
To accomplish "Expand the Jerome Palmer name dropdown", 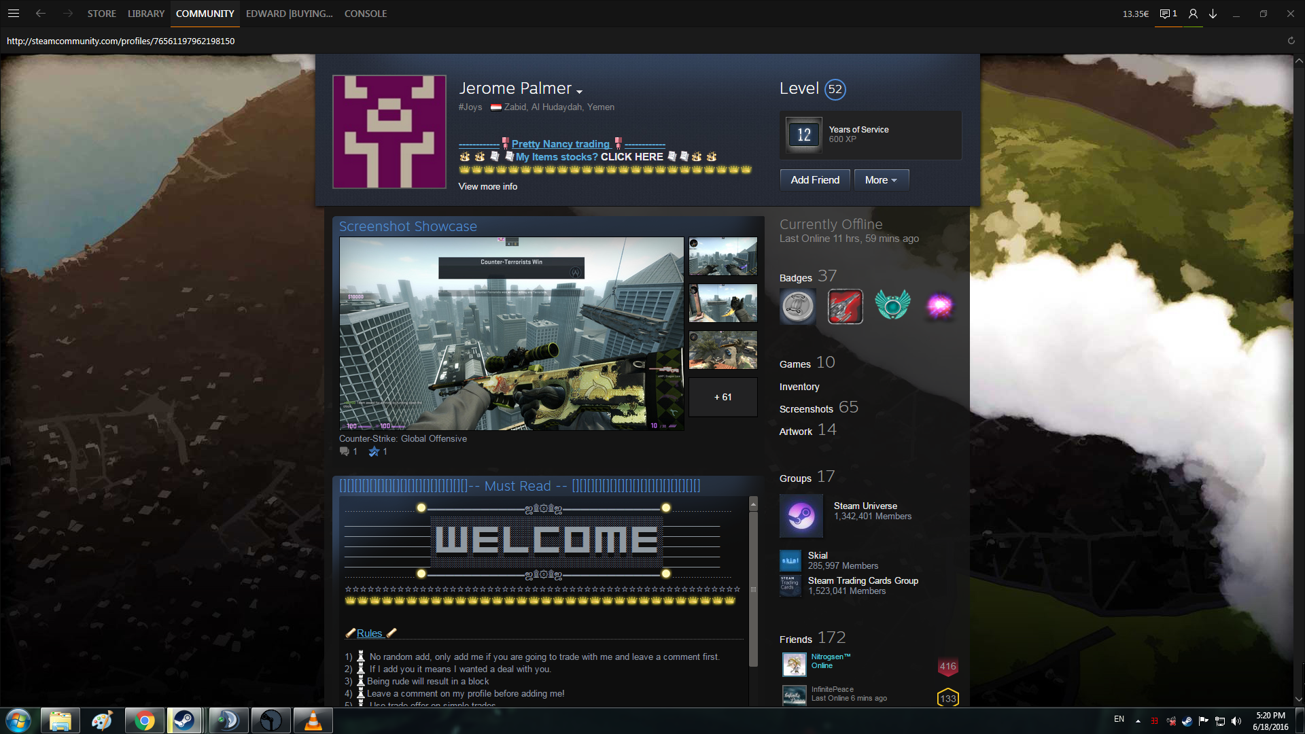I will coord(579,91).
